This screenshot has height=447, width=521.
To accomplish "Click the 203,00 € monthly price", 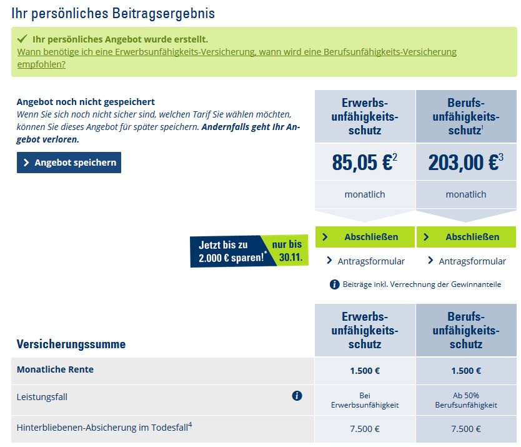I will coord(462,163).
